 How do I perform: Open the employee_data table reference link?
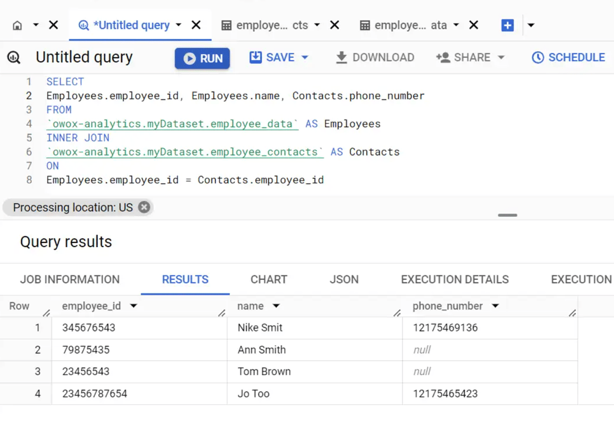(172, 124)
